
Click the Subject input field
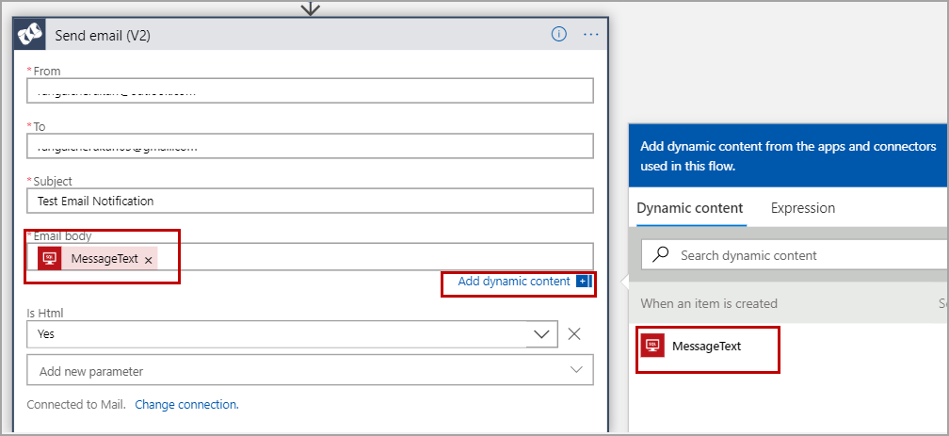pos(311,201)
